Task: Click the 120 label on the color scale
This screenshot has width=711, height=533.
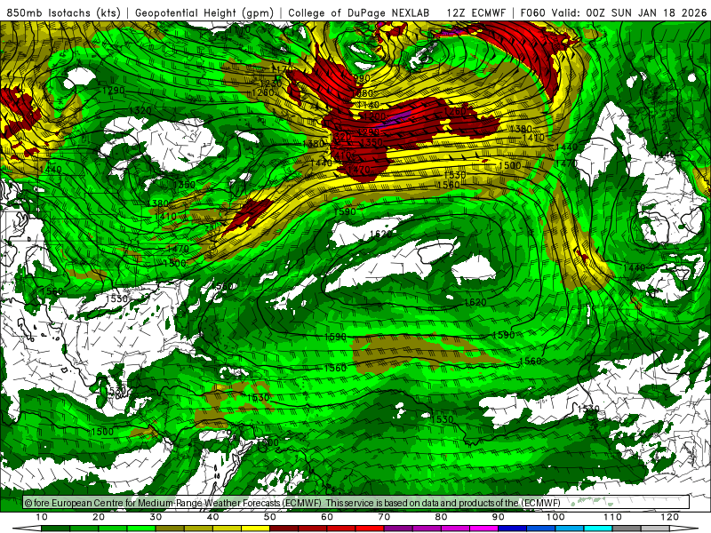Action: (669, 517)
